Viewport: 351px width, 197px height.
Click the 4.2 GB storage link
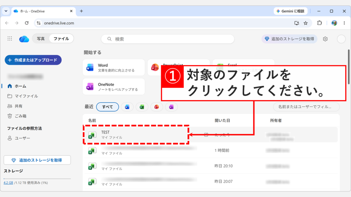(8, 183)
